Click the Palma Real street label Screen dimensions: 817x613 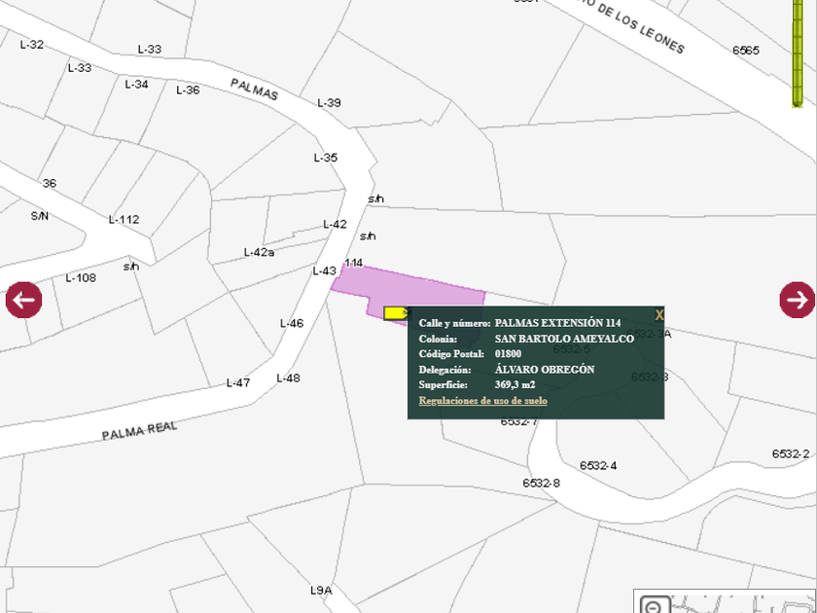click(x=140, y=430)
